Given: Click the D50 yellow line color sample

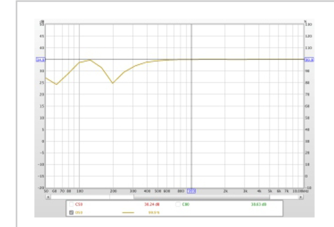Looking at the screenshot, I should click(x=128, y=212).
